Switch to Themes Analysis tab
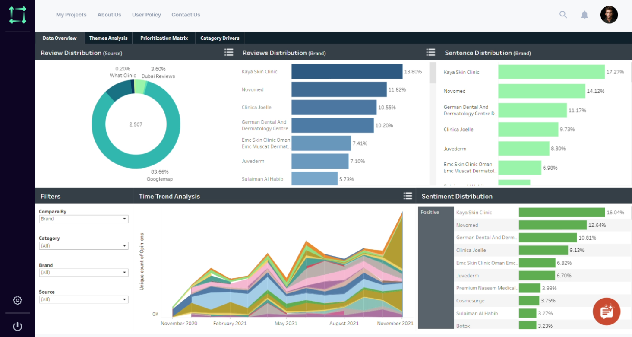 [x=108, y=38]
